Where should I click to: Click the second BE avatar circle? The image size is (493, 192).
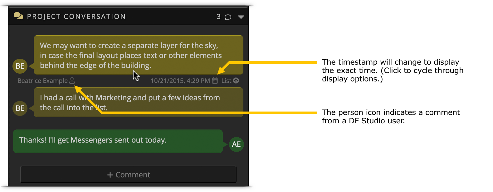pos(20,108)
